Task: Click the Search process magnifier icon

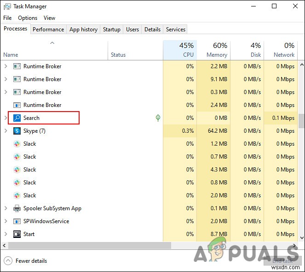Action: point(17,118)
